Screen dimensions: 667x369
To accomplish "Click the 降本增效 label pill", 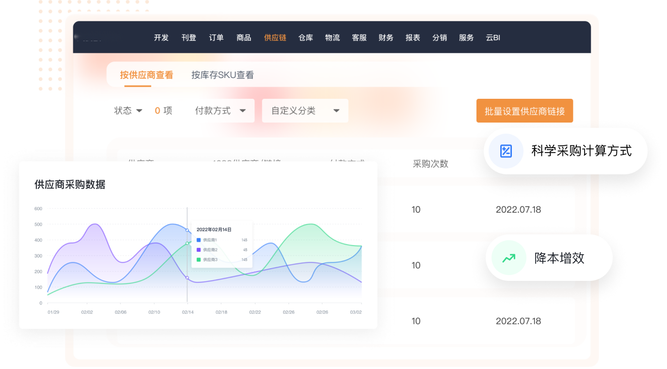I will pos(559,258).
